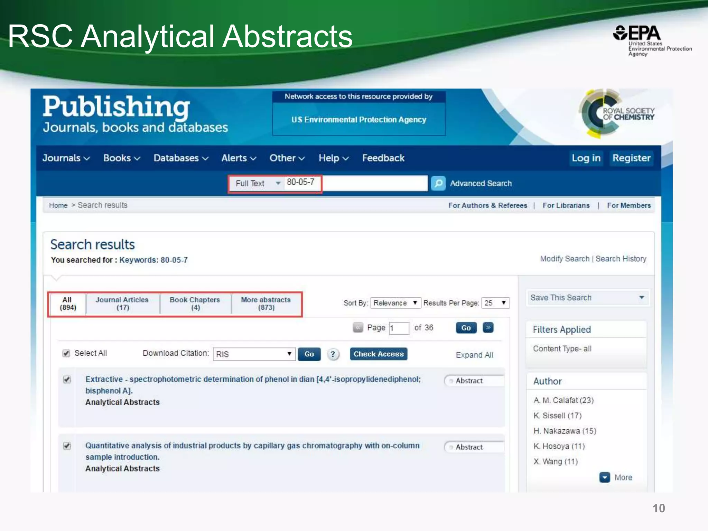
Task: Switch to the More abstracts (873) tab
Action: [266, 304]
